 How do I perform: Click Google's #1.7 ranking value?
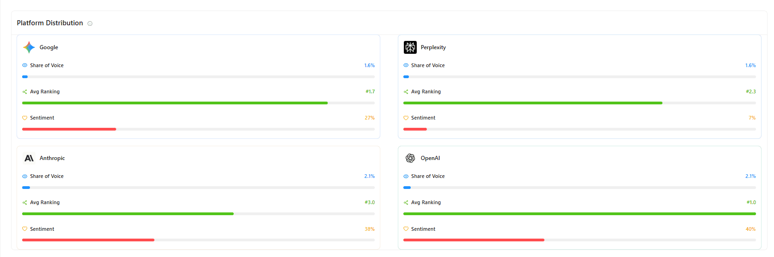coord(370,91)
